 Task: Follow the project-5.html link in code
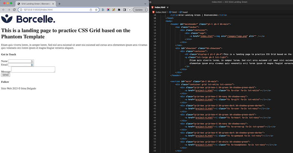coord(204,127)
